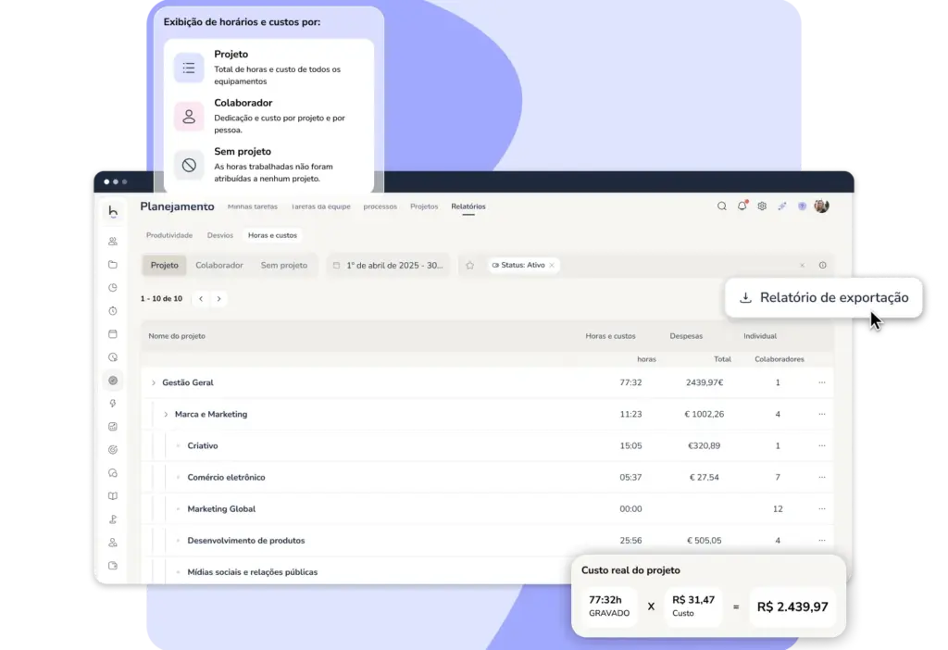Mark filter as favorite with star icon
The height and width of the screenshot is (650, 948).
pos(469,265)
